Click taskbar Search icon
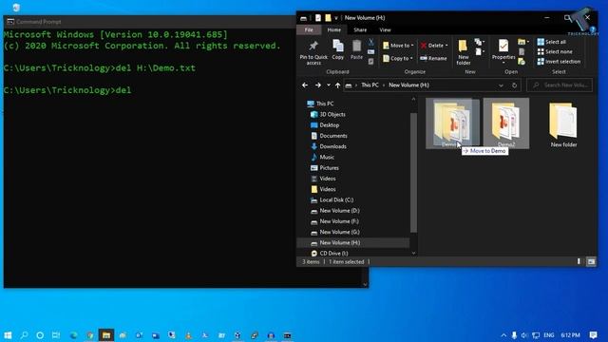The image size is (608, 342). click(24, 335)
